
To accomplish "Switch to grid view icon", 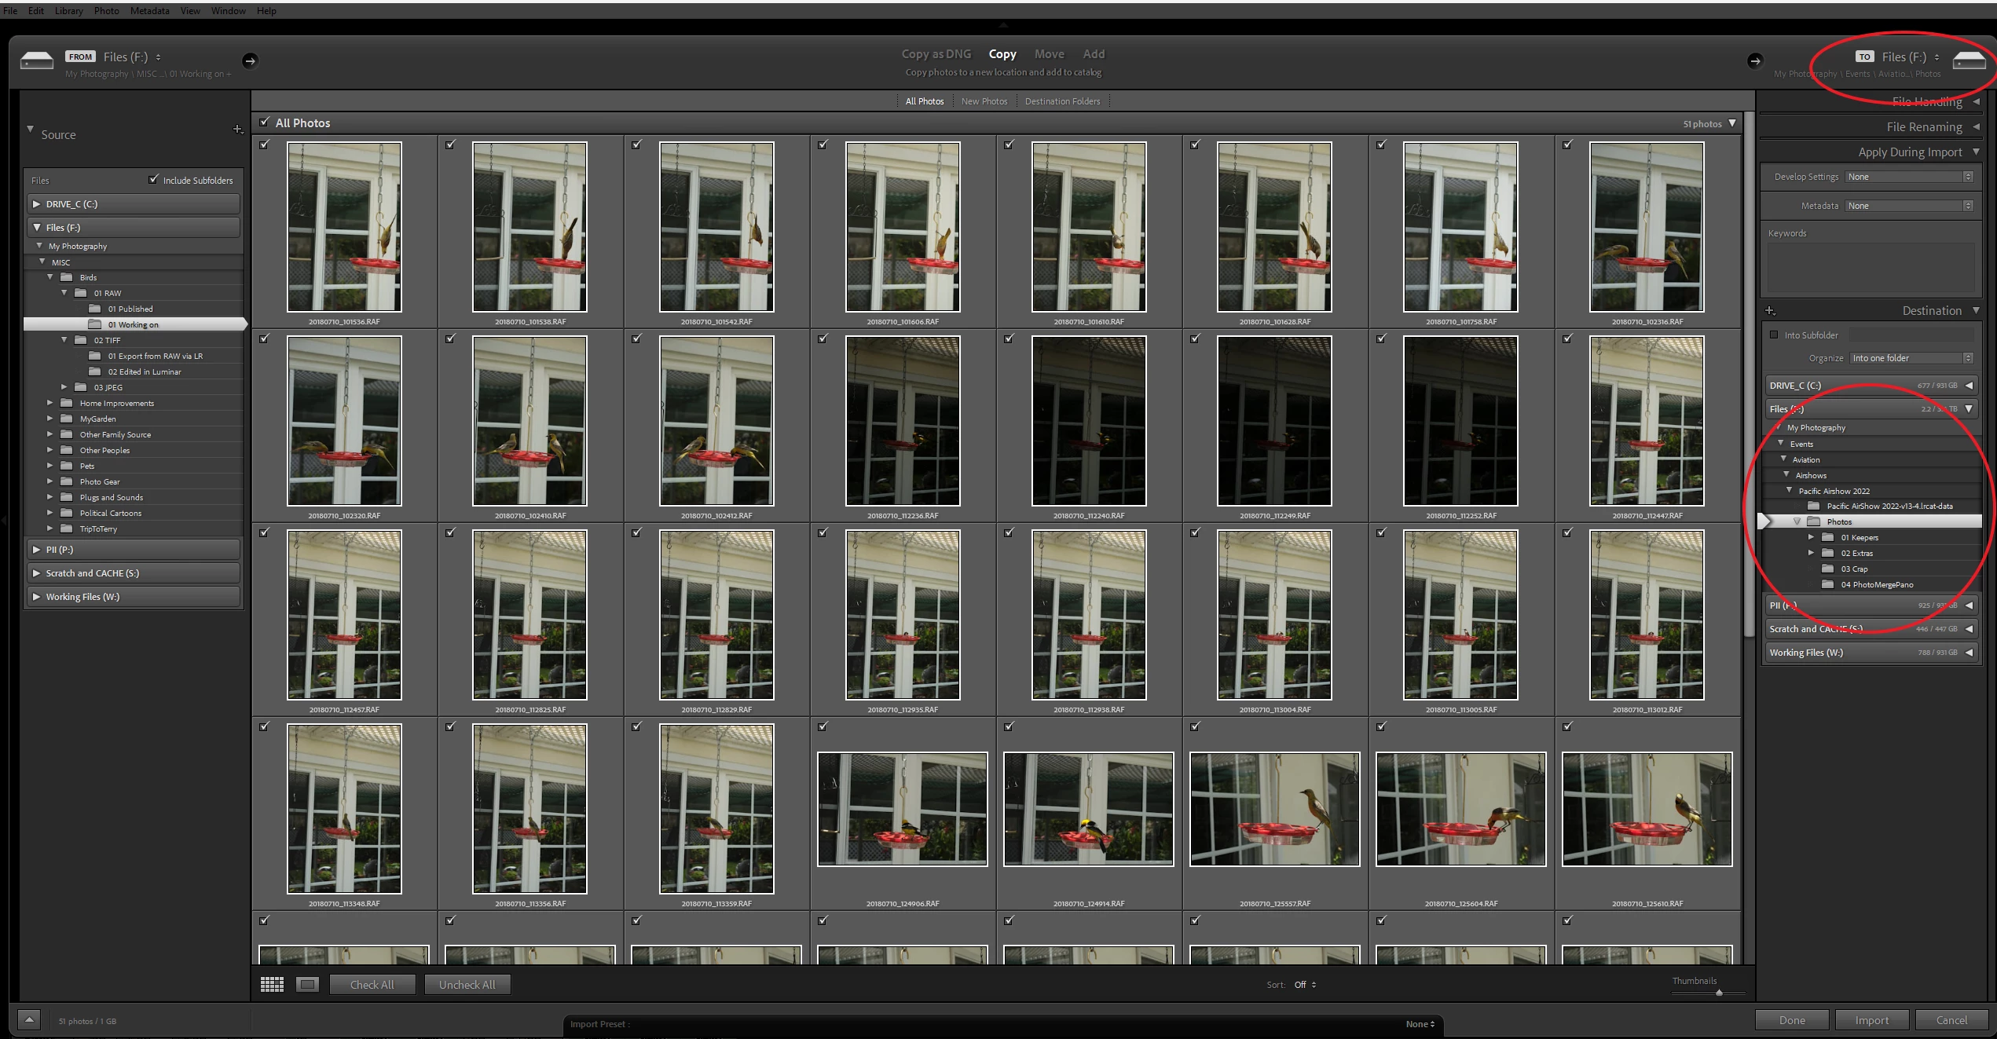I will point(272,985).
